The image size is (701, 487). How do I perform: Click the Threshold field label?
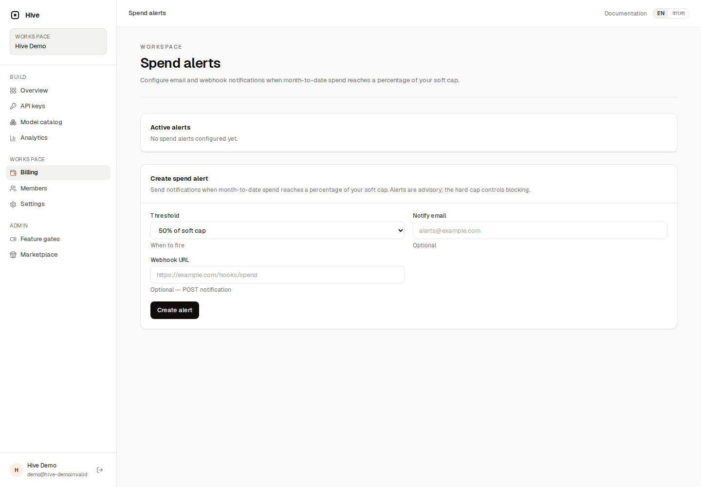pos(165,216)
